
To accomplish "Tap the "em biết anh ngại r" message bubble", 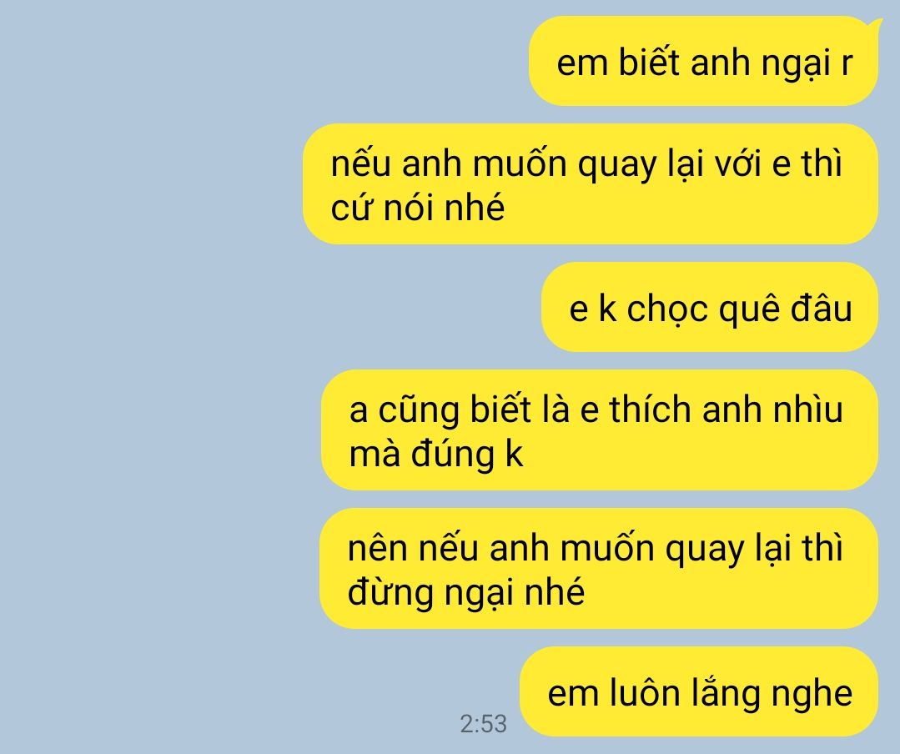I will pos(704,61).
